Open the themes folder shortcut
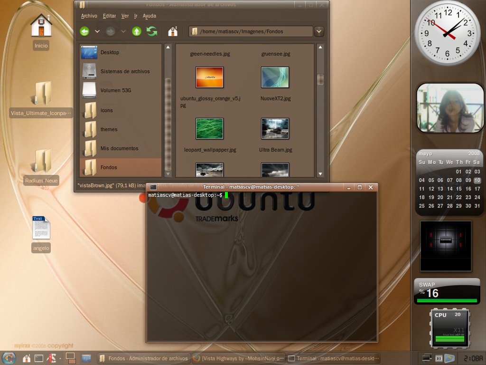Screen dimensions: 486x365 tap(121, 129)
